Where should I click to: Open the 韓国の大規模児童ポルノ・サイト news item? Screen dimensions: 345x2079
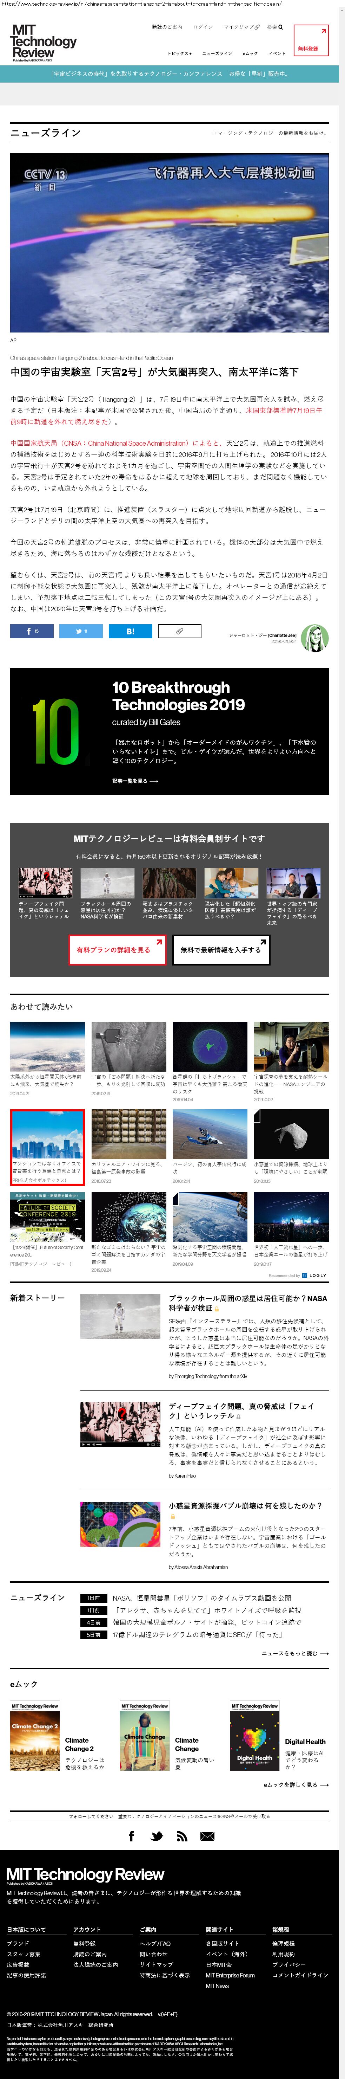(x=206, y=1621)
